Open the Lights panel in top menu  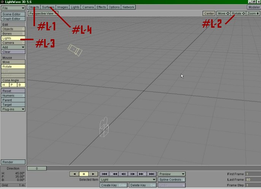coord(75,7)
